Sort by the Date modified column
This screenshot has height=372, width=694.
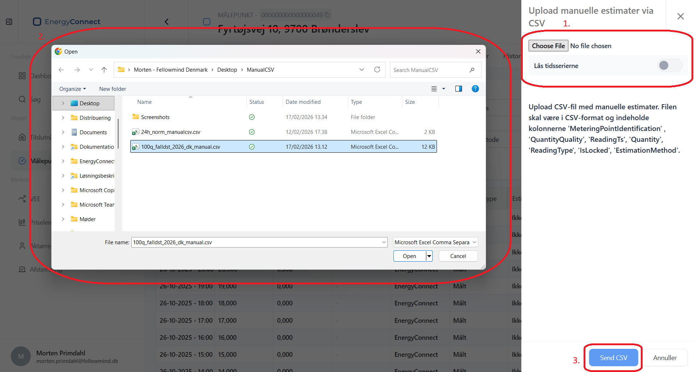[303, 102]
